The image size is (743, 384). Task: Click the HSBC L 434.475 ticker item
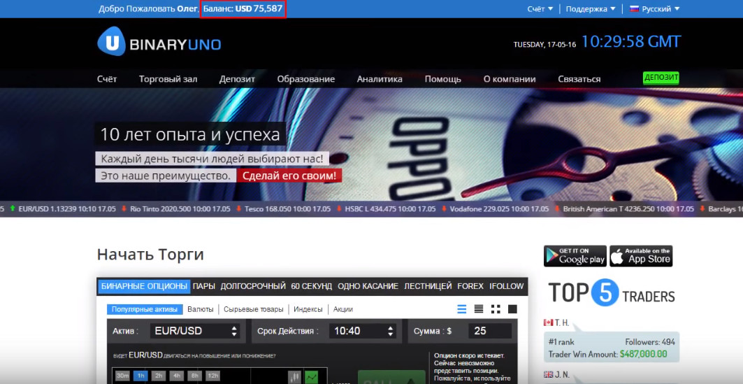tap(386, 208)
